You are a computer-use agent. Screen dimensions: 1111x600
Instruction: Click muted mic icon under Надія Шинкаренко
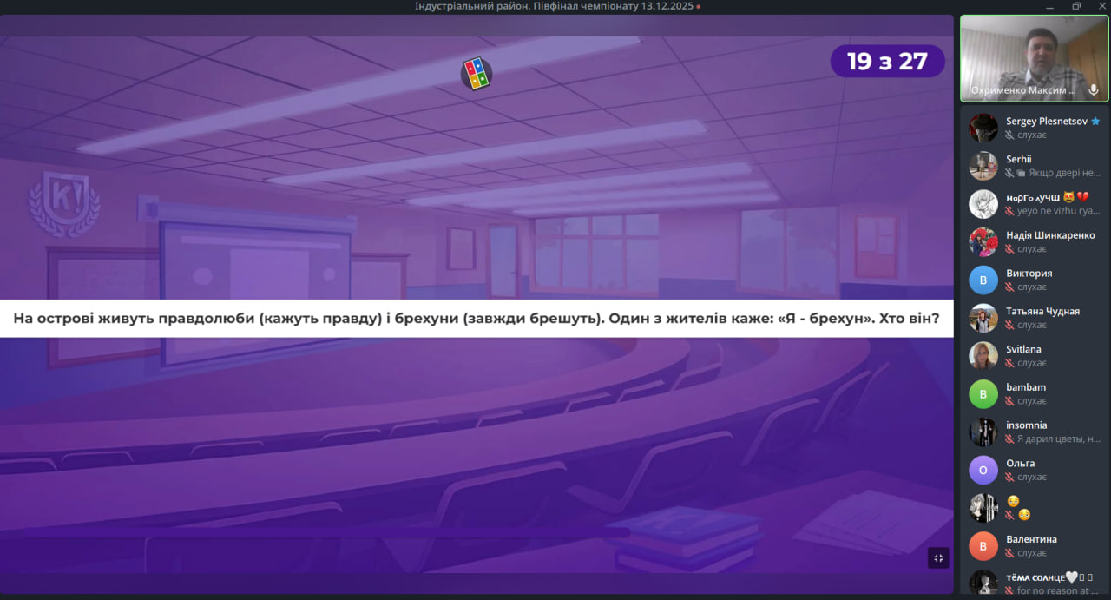coord(1009,249)
